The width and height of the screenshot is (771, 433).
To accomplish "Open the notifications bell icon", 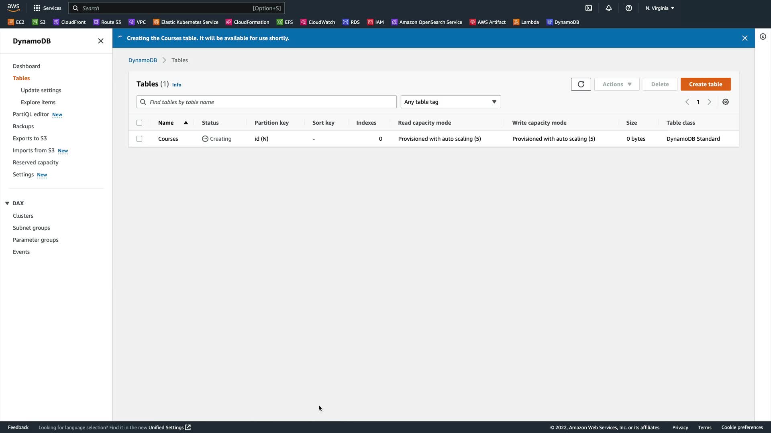I will point(609,8).
